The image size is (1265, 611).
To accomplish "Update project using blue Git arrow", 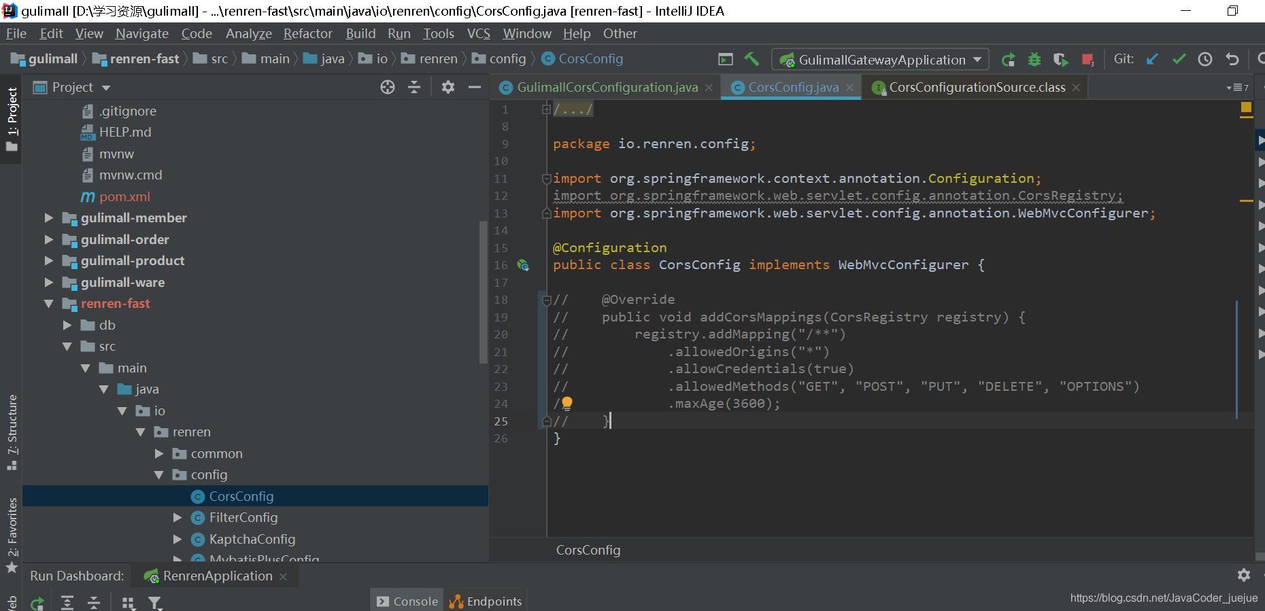I will 1152,59.
